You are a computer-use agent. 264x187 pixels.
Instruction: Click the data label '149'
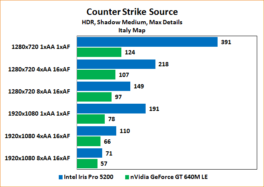pyautogui.click(x=139, y=86)
